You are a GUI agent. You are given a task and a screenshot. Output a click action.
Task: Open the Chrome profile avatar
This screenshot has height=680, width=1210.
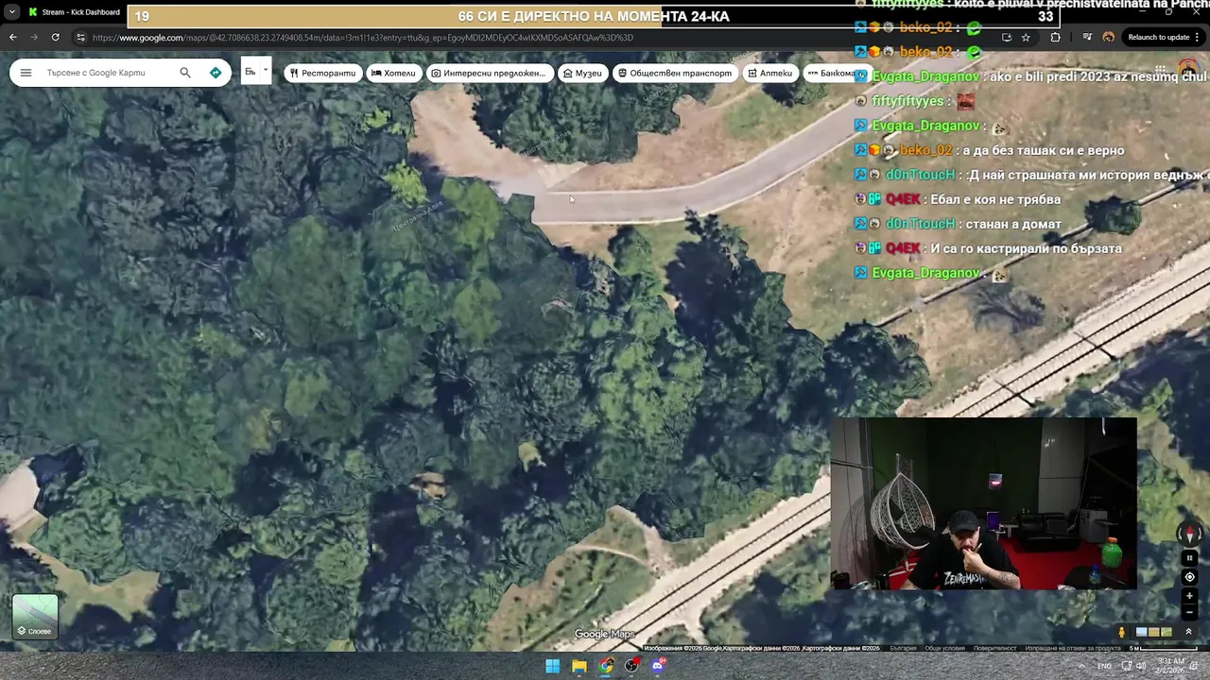(x=1109, y=38)
